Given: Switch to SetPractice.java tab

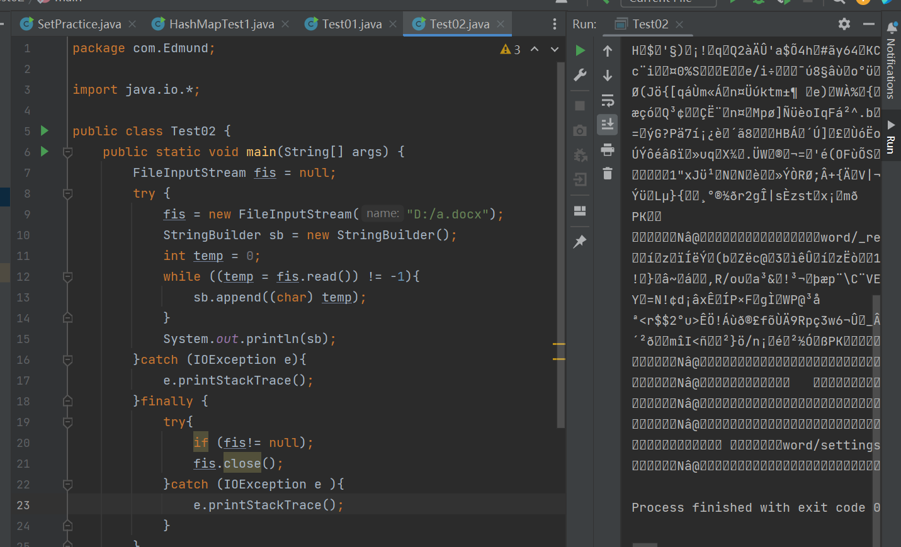Looking at the screenshot, I should (79, 24).
